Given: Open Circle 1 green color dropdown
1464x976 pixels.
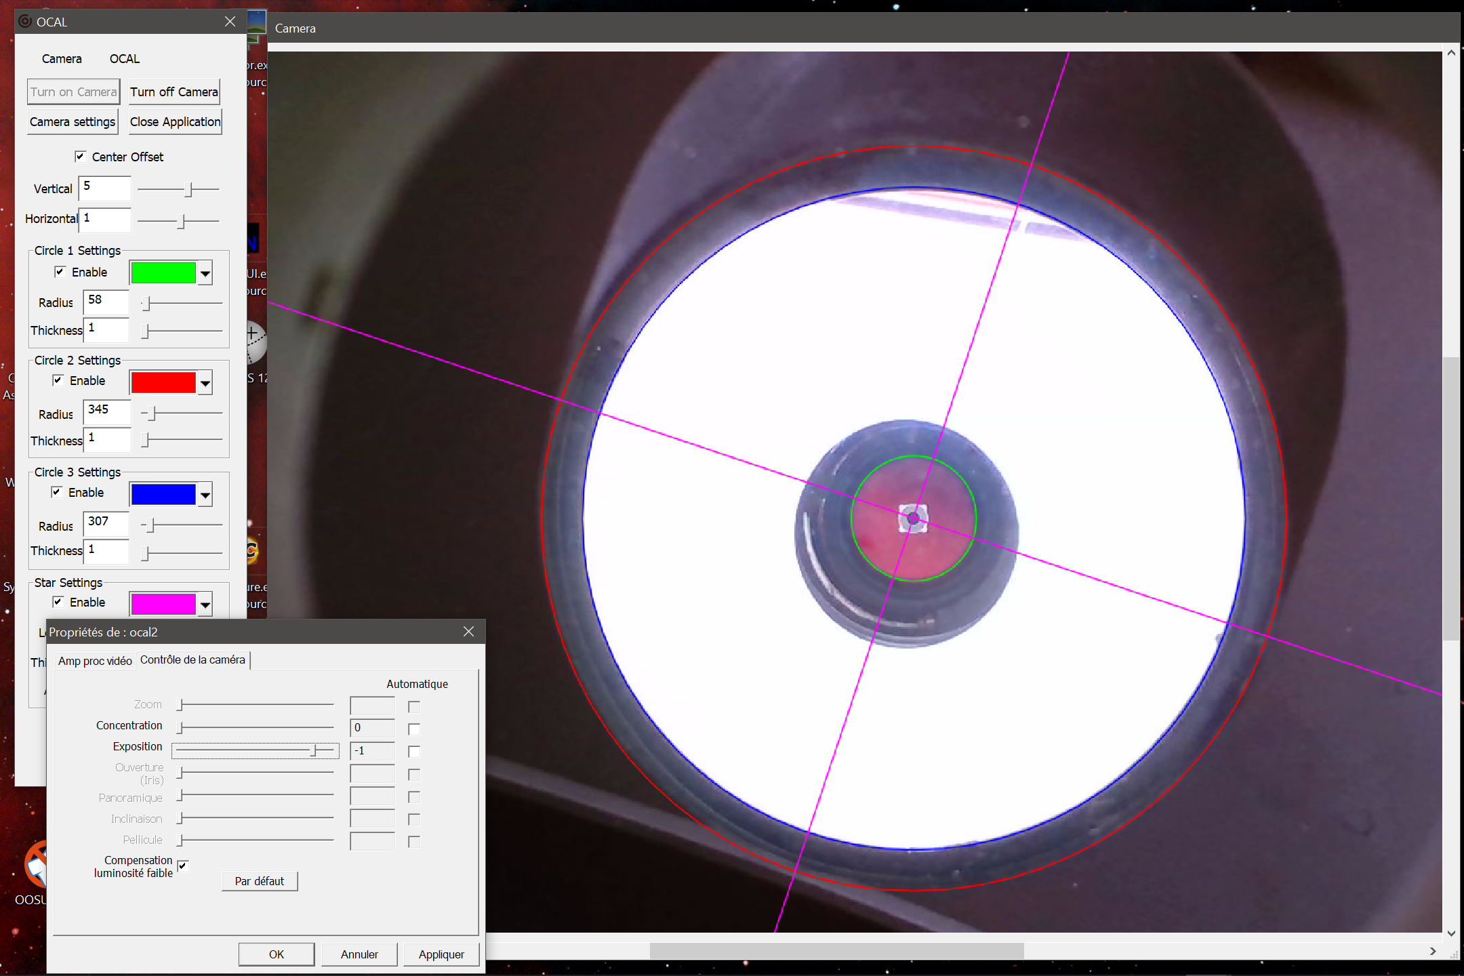Looking at the screenshot, I should [x=205, y=274].
